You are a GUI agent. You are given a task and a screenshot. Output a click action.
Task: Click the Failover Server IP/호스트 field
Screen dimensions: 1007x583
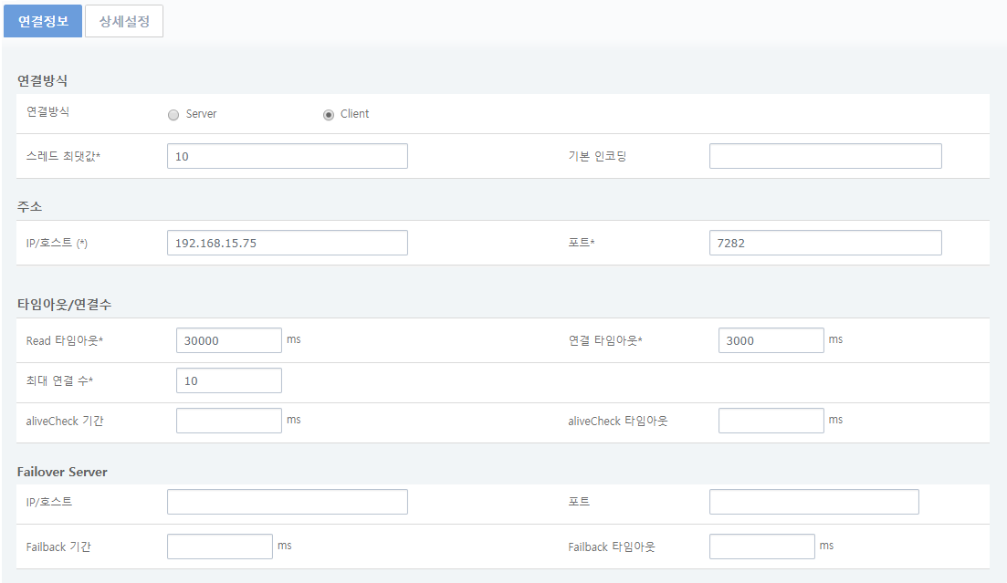[287, 502]
